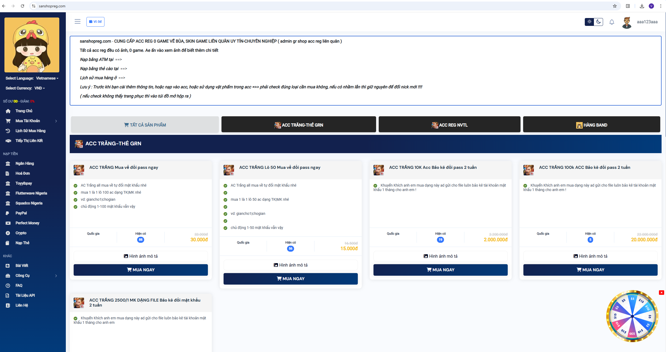Viewport: 666px width, 352px height.
Task: Switch to light mode sun toggle
Action: point(589,22)
